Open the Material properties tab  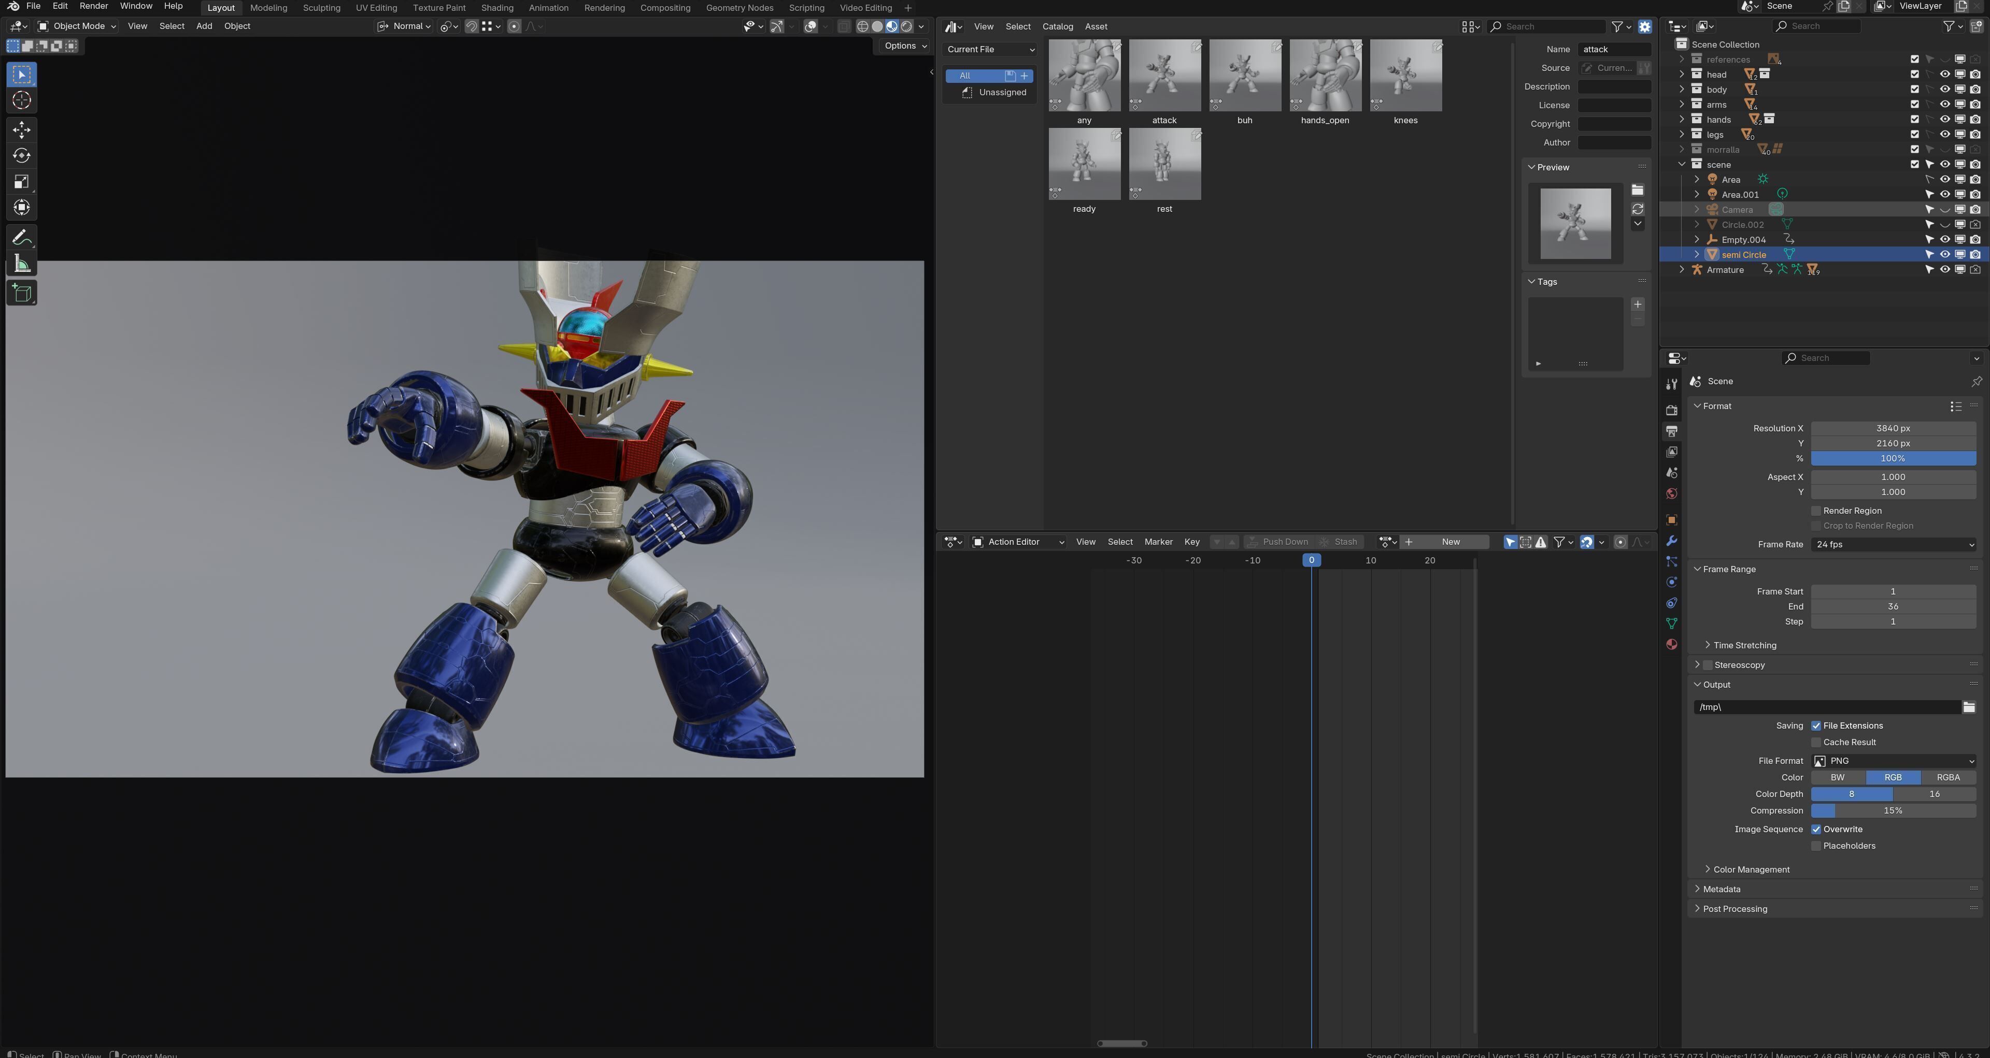pyautogui.click(x=1672, y=644)
